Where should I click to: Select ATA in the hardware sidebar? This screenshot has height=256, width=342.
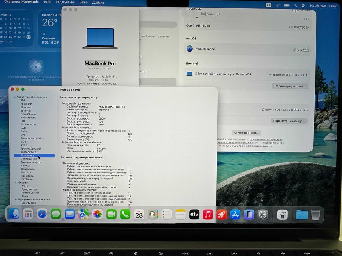click(x=23, y=100)
